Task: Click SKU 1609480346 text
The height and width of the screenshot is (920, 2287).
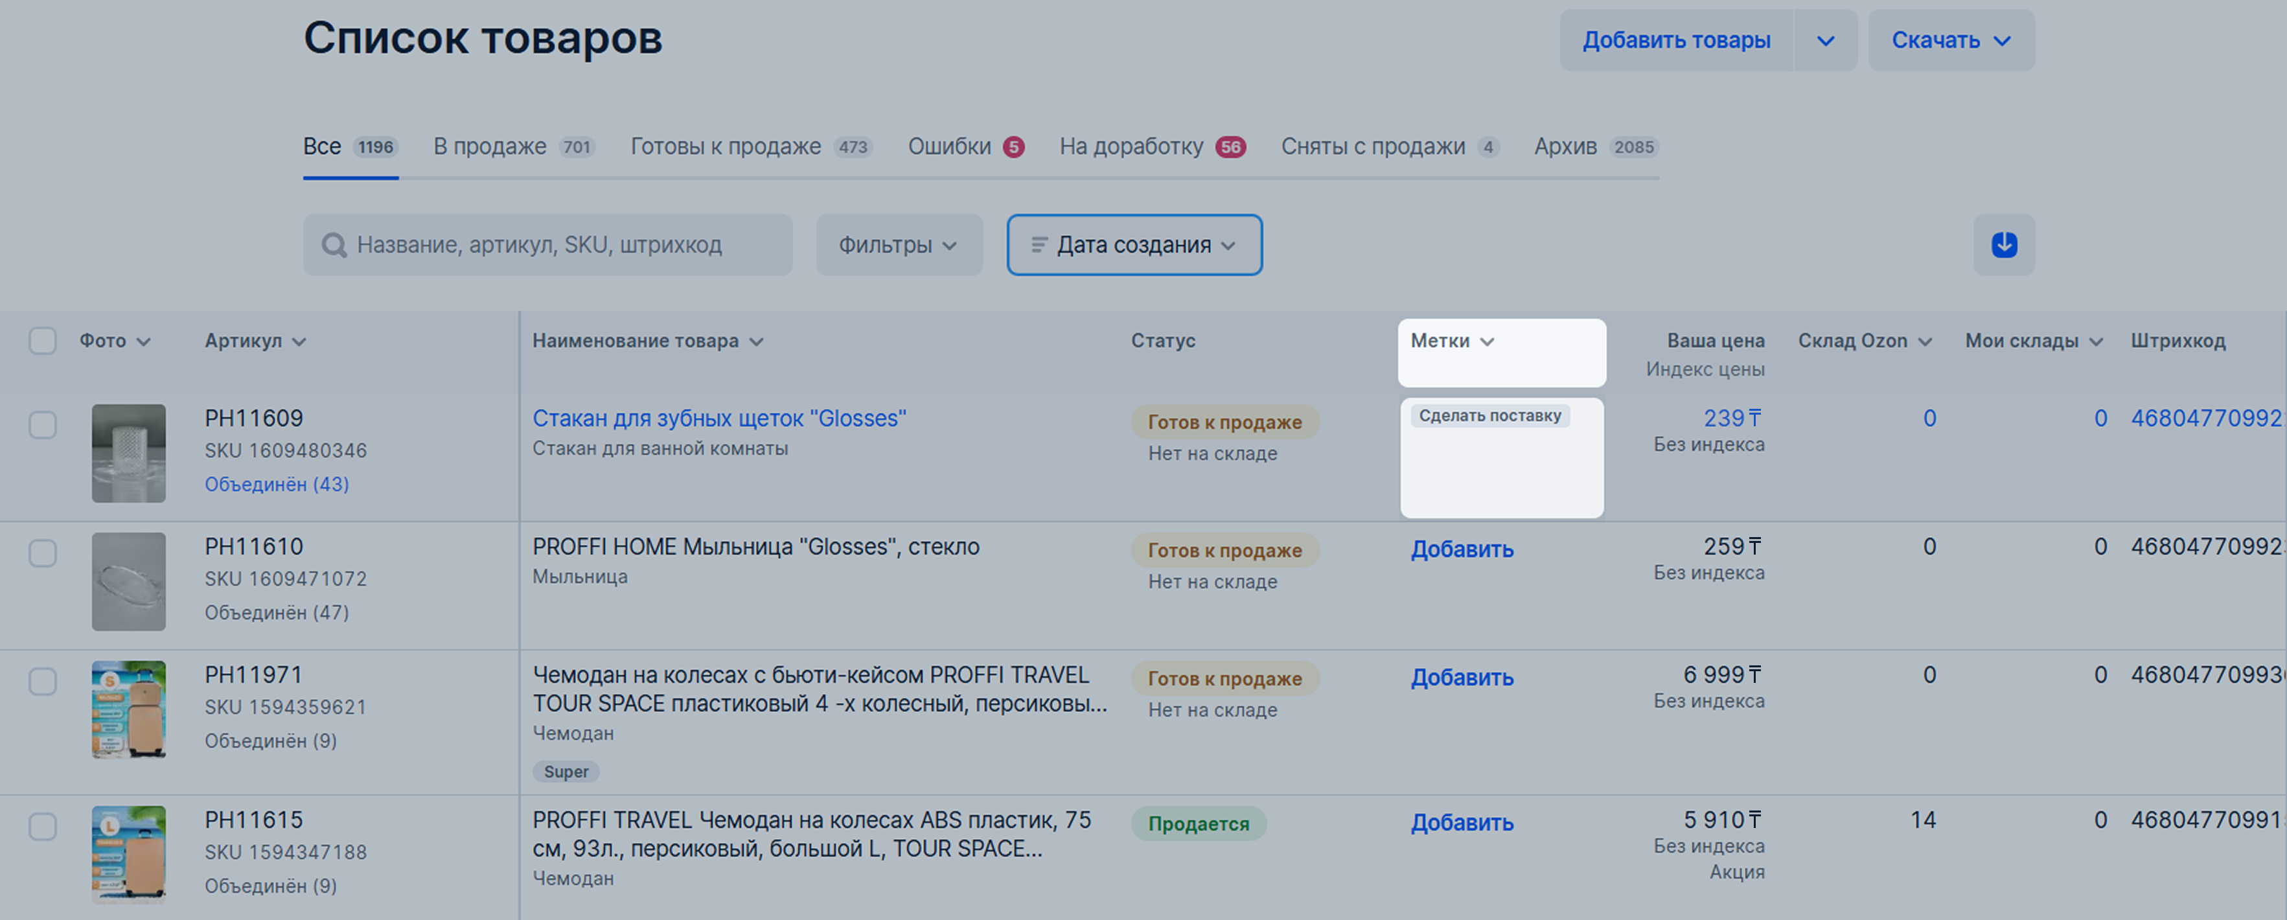Action: coord(286,451)
